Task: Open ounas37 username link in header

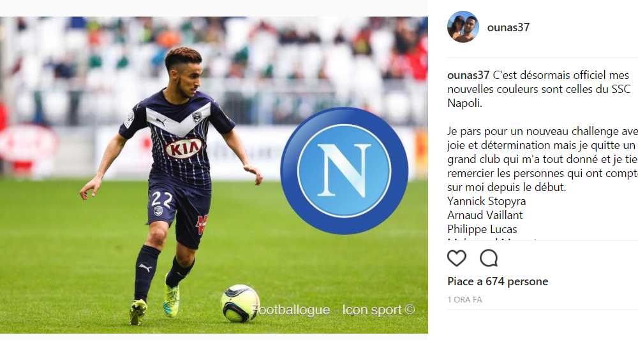Action: point(508,27)
